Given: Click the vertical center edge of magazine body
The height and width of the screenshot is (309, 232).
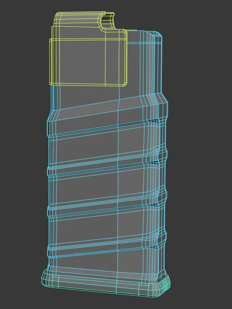Looking at the screenshot, I should 119,190.
